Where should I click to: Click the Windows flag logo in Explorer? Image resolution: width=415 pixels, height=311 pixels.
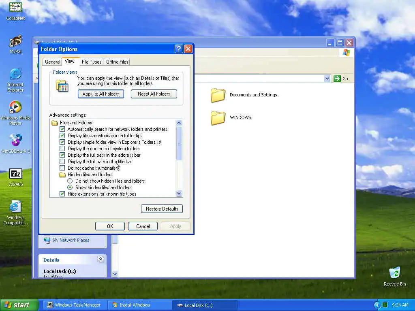346,52
